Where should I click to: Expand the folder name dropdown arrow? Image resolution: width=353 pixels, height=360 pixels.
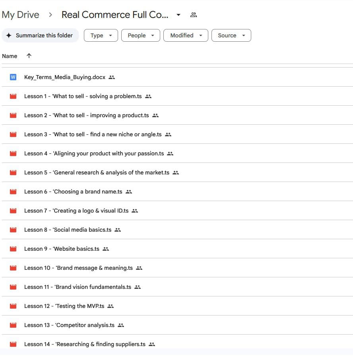point(178,15)
